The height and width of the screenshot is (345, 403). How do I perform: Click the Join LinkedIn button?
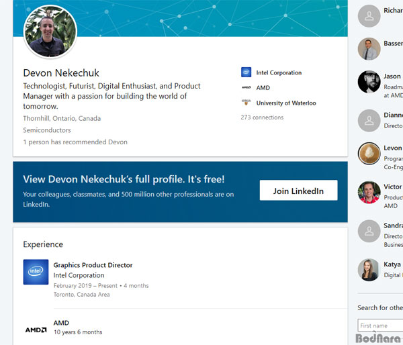pos(298,191)
